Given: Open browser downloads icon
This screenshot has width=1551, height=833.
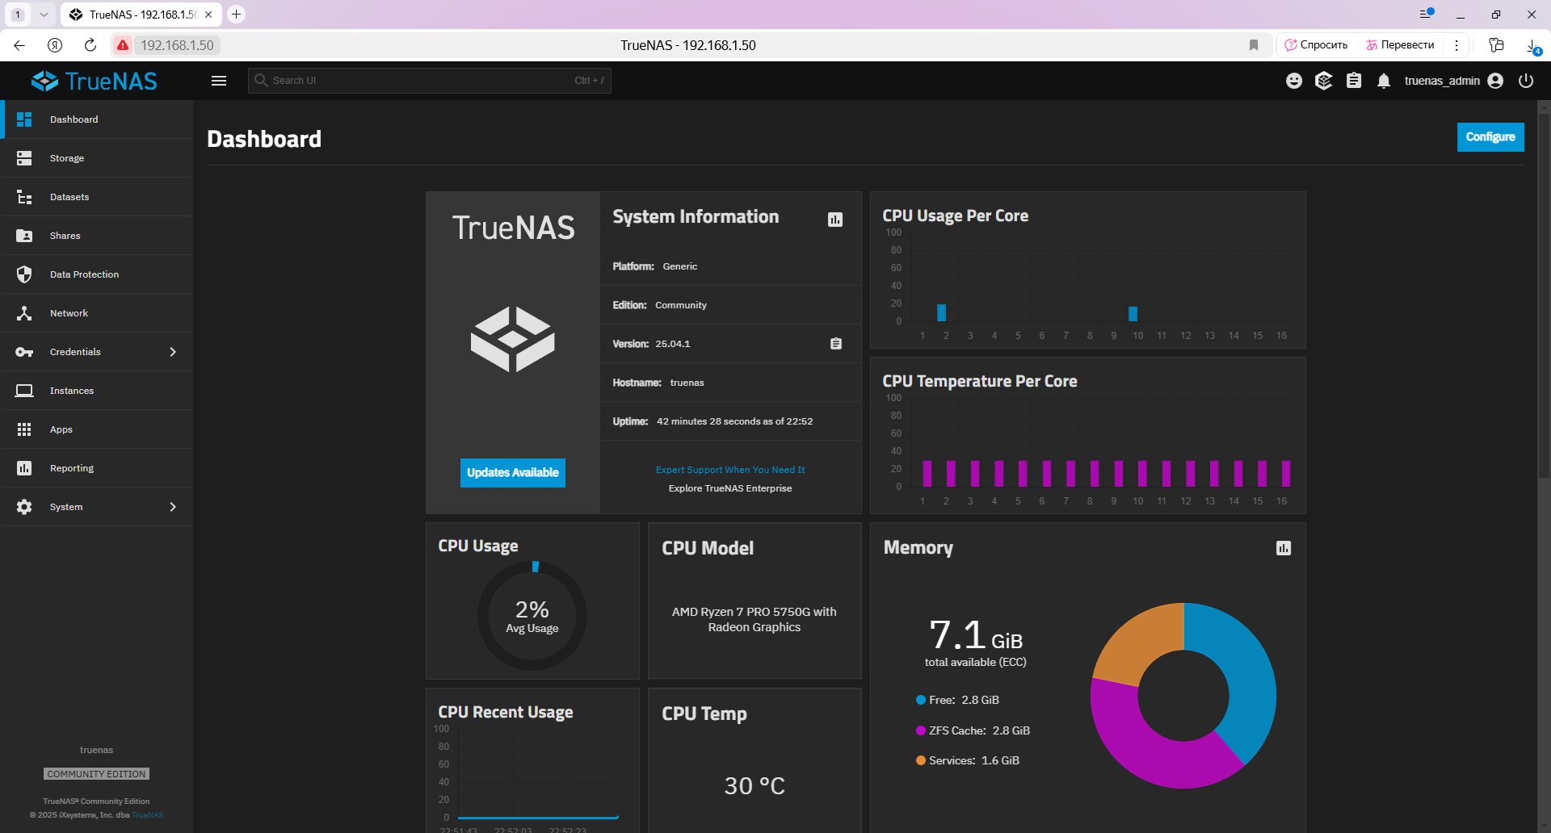Looking at the screenshot, I should click(x=1532, y=46).
